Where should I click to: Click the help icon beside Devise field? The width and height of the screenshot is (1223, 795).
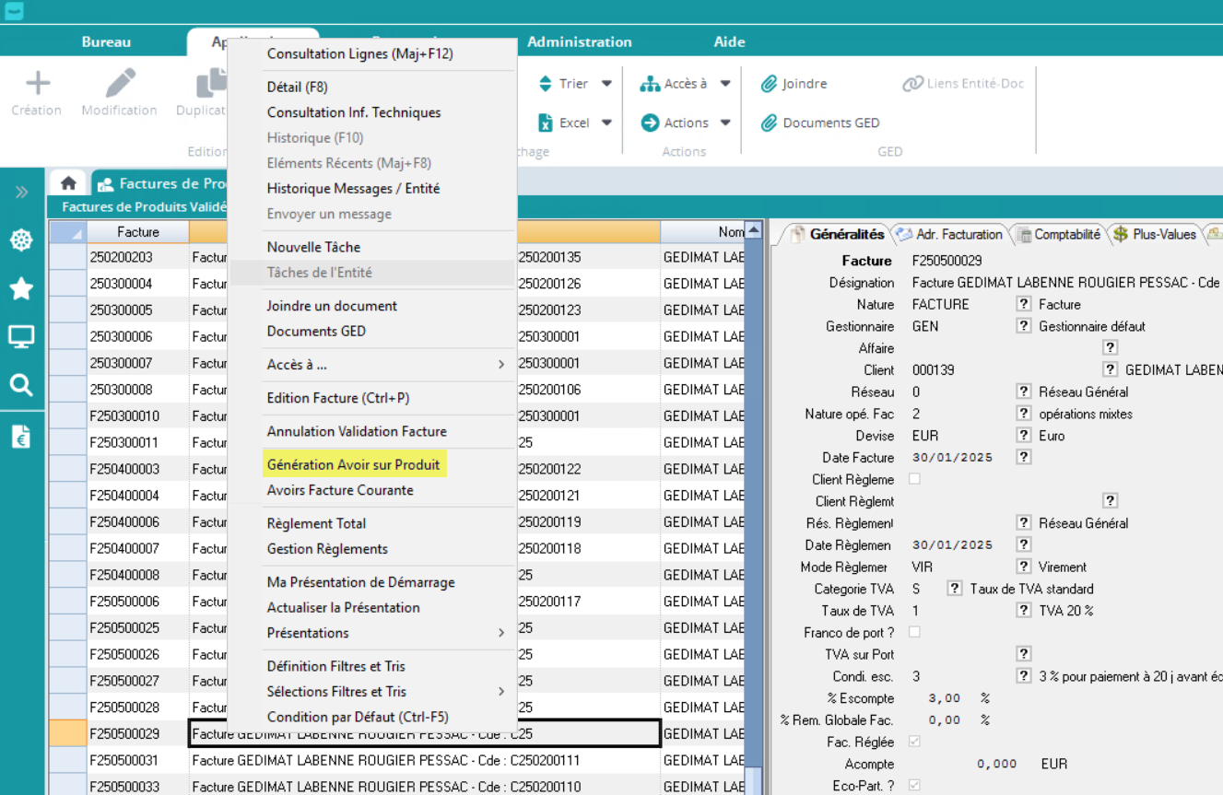(1023, 436)
